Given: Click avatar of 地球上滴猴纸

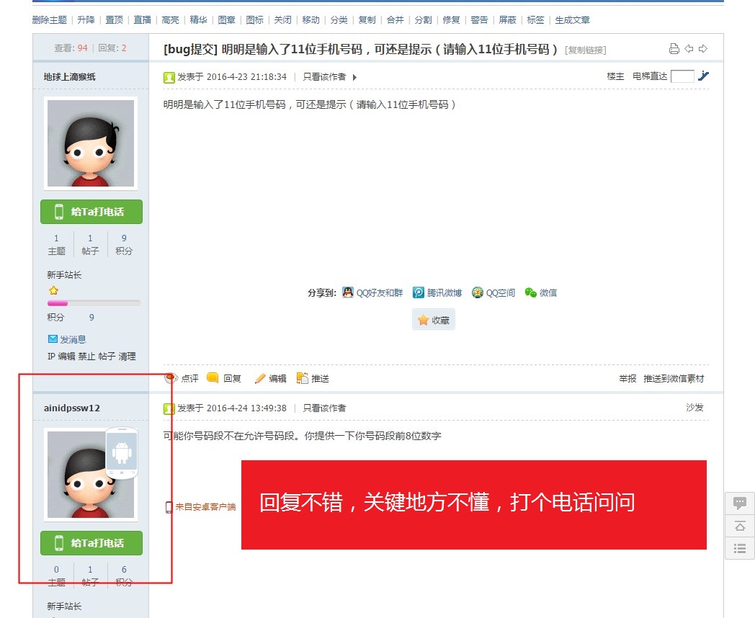Looking at the screenshot, I should point(91,143).
